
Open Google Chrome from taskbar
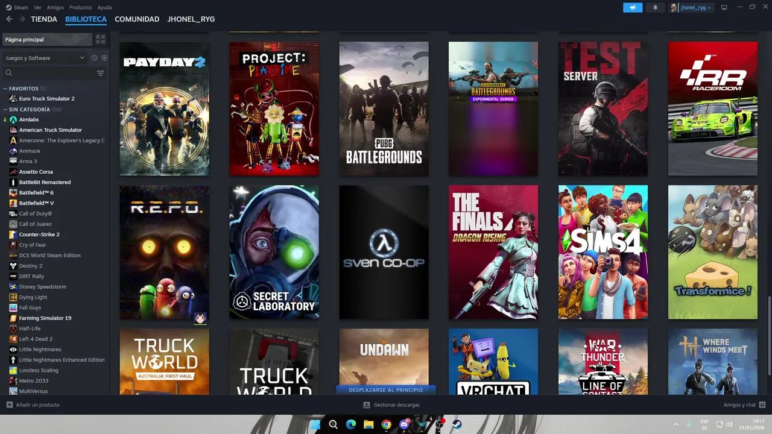coord(386,424)
